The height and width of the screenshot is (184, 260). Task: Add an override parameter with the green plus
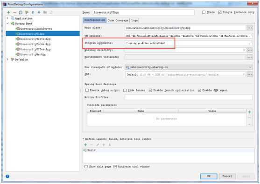(x=249, y=112)
